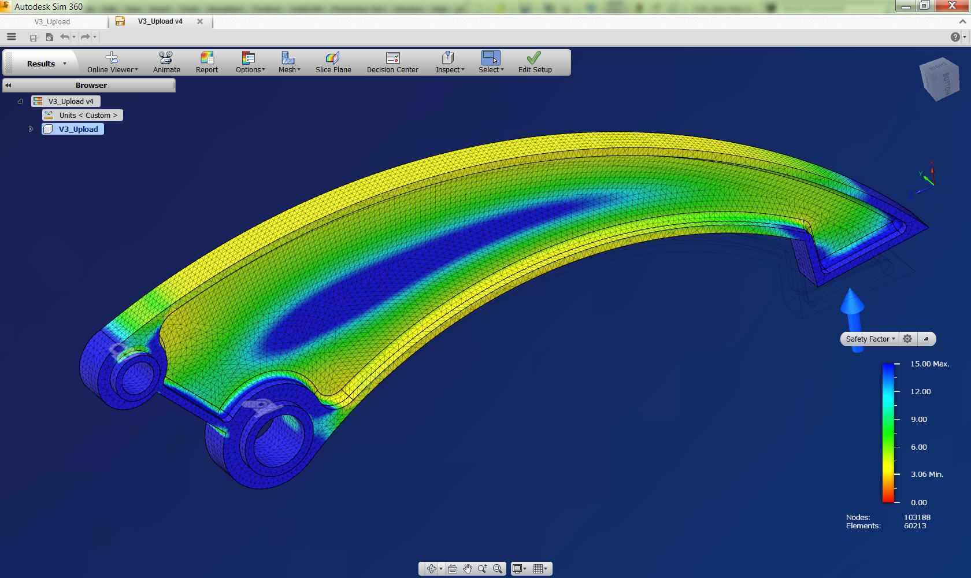This screenshot has height=578, width=971.
Task: Close the V3_Upload v4 tab
Action: coord(200,21)
